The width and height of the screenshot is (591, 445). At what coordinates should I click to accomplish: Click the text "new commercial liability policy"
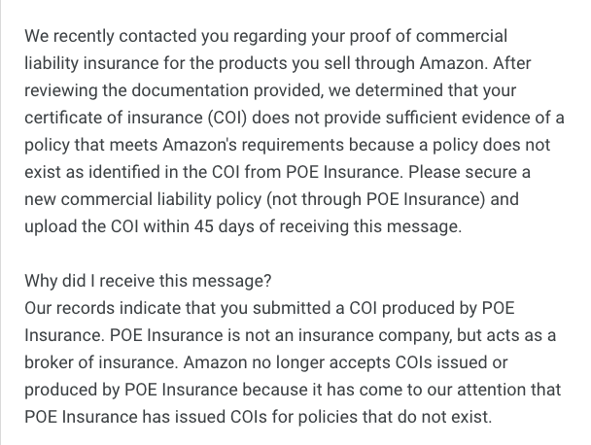pyautogui.click(x=136, y=201)
